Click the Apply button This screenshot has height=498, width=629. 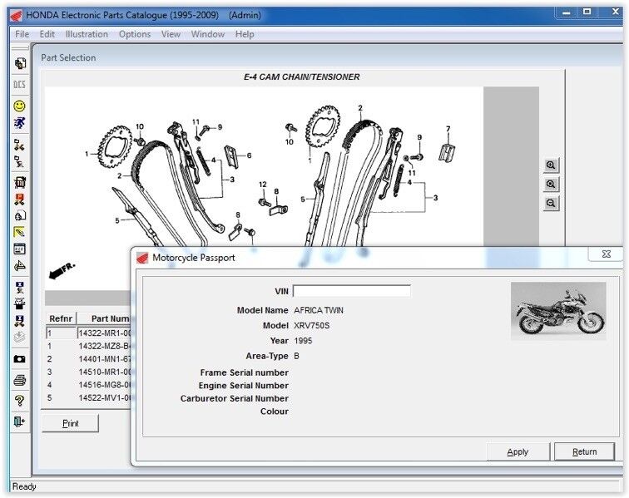coord(518,452)
